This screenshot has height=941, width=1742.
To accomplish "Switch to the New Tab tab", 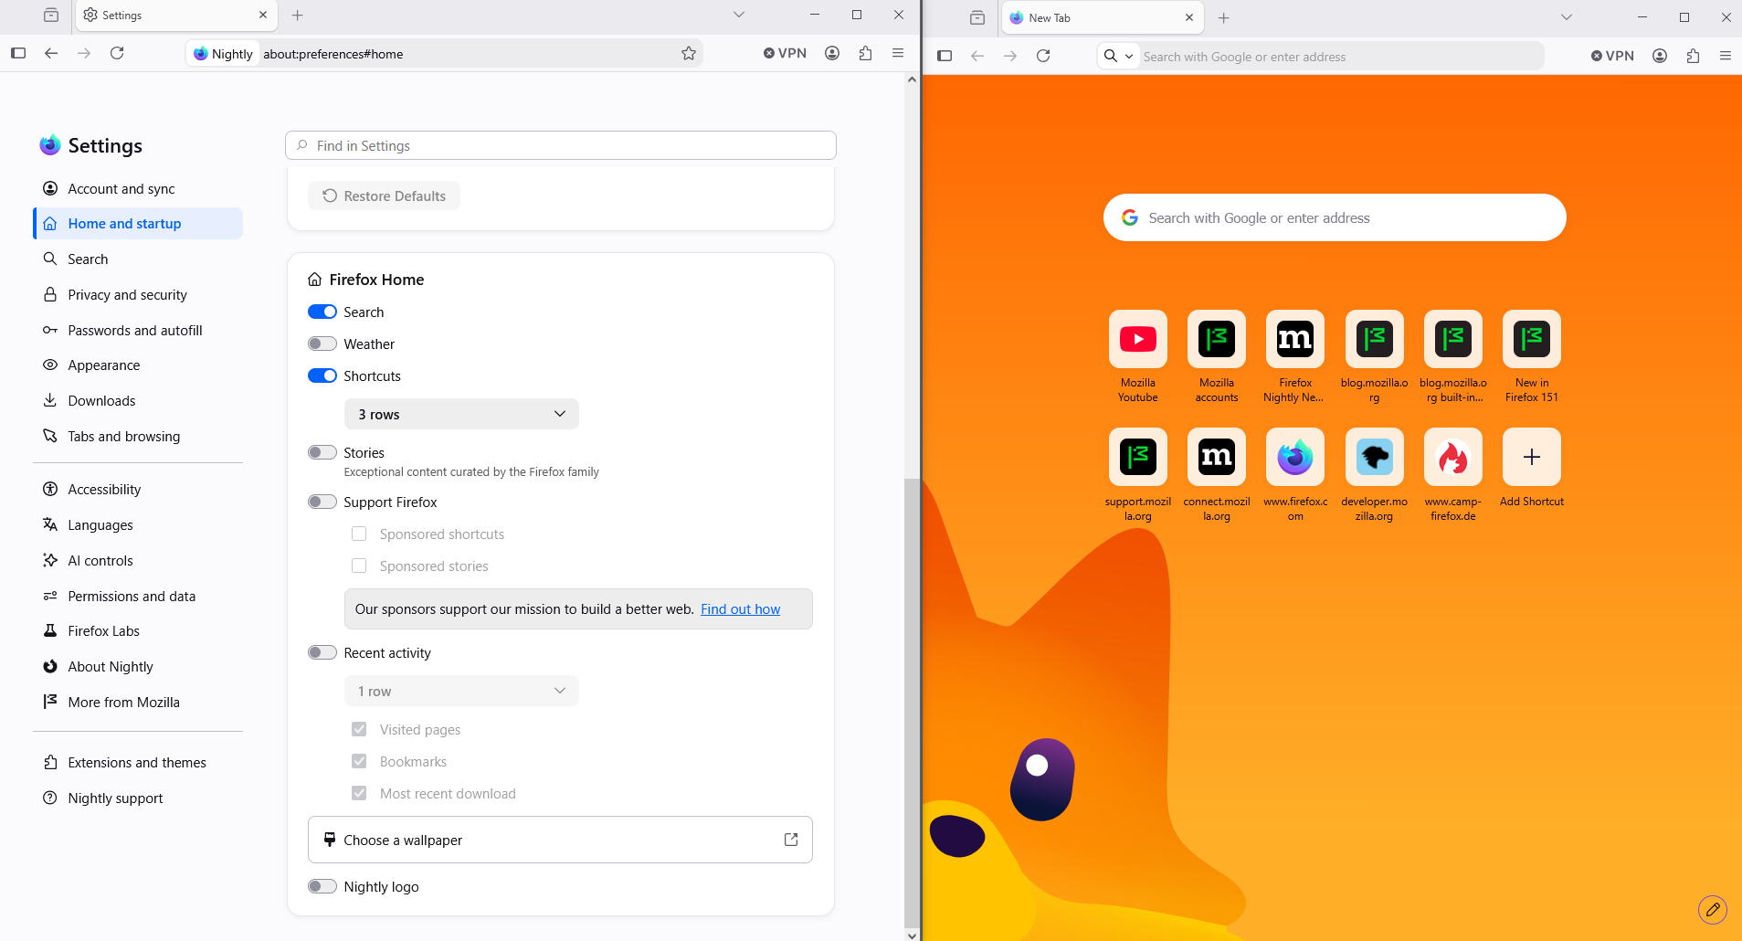I will (1103, 17).
